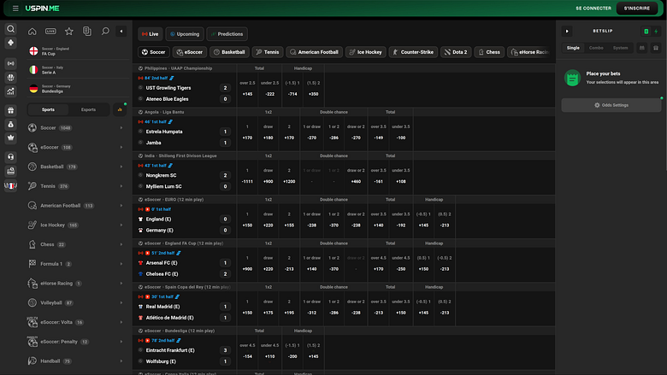The image size is (667, 375).
Task: Bet over 2.5 at +145 for UST Growling Tigers
Action: coord(247,89)
